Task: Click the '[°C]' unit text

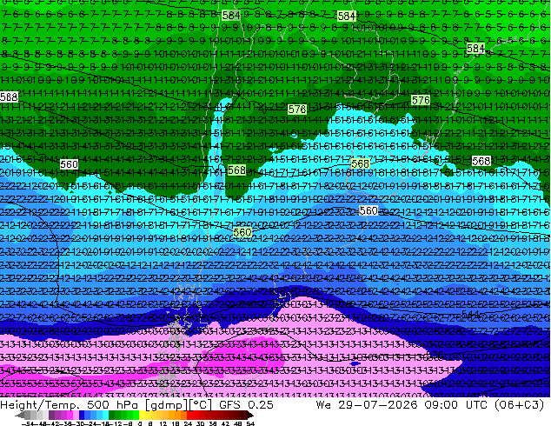Action: coord(201,405)
